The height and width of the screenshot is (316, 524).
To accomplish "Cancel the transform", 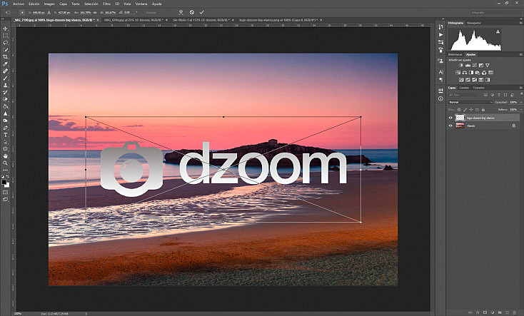I will (192, 12).
